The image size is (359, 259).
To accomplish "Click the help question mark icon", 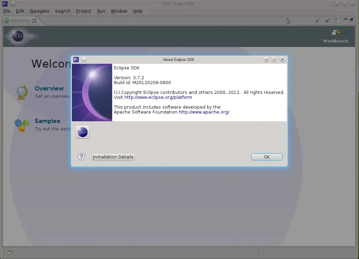I will 81,157.
